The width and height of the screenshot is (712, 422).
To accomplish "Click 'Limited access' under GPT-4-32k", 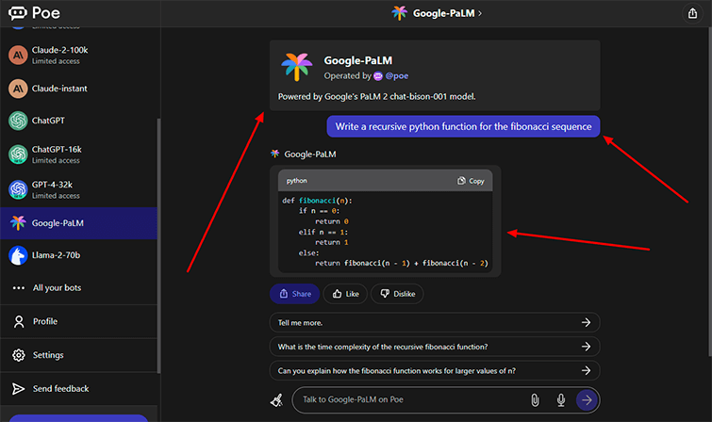I will [x=56, y=196].
